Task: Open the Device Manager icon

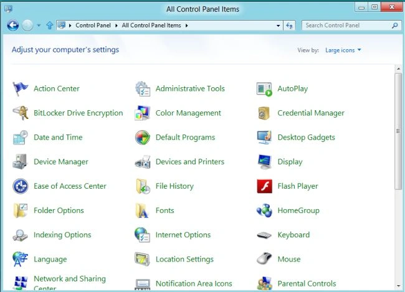Action: 20,162
